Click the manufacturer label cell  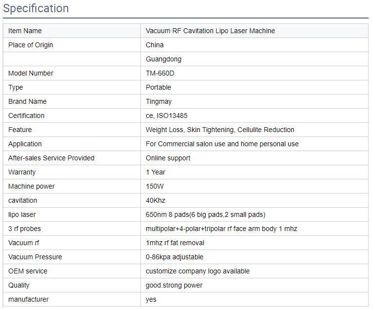click(x=28, y=299)
